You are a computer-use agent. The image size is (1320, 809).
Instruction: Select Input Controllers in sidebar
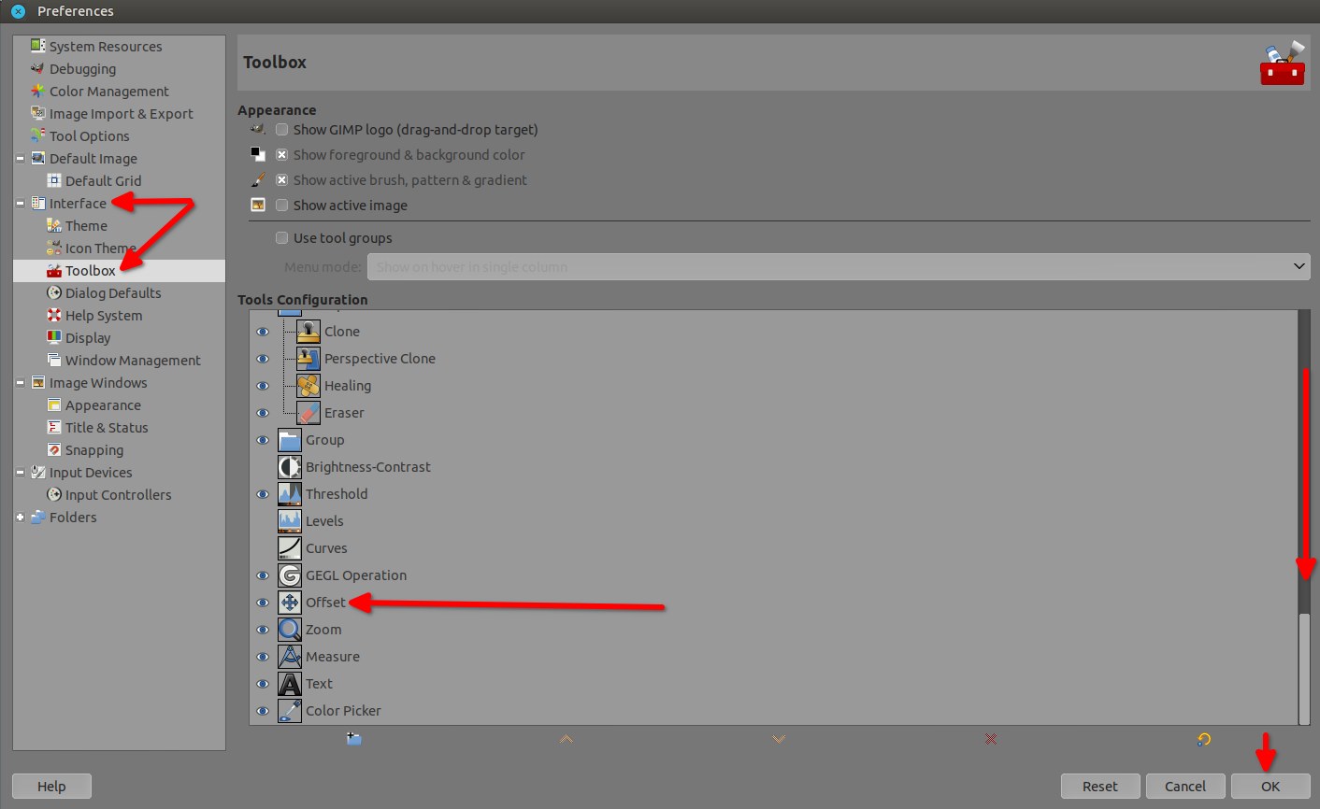coord(119,495)
